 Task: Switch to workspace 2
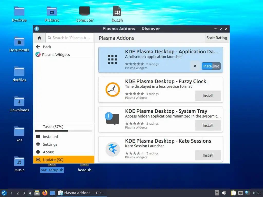click(18, 193)
